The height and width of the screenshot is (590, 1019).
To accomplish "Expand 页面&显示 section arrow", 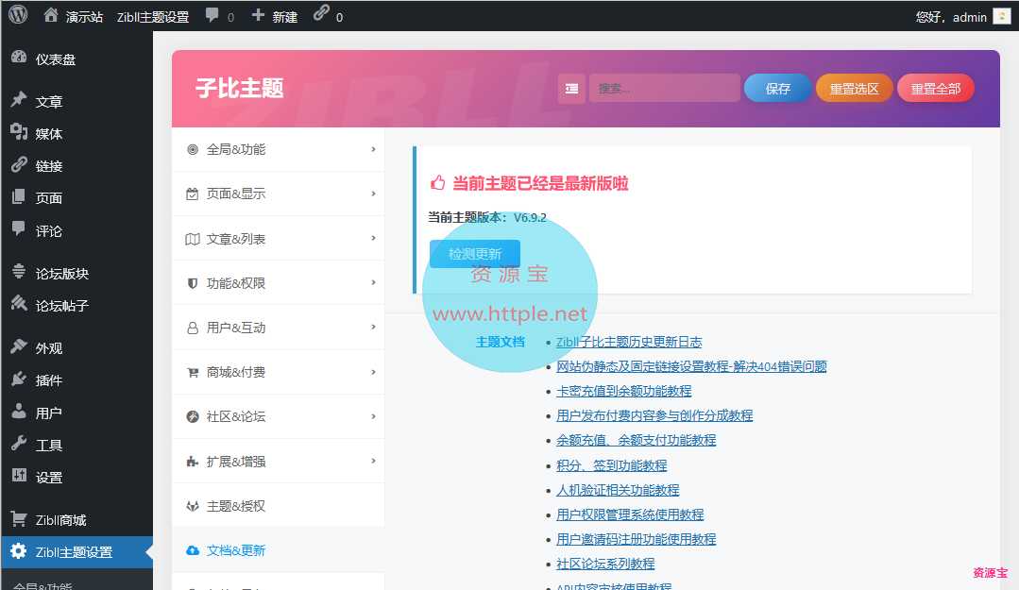I will pyautogui.click(x=373, y=194).
